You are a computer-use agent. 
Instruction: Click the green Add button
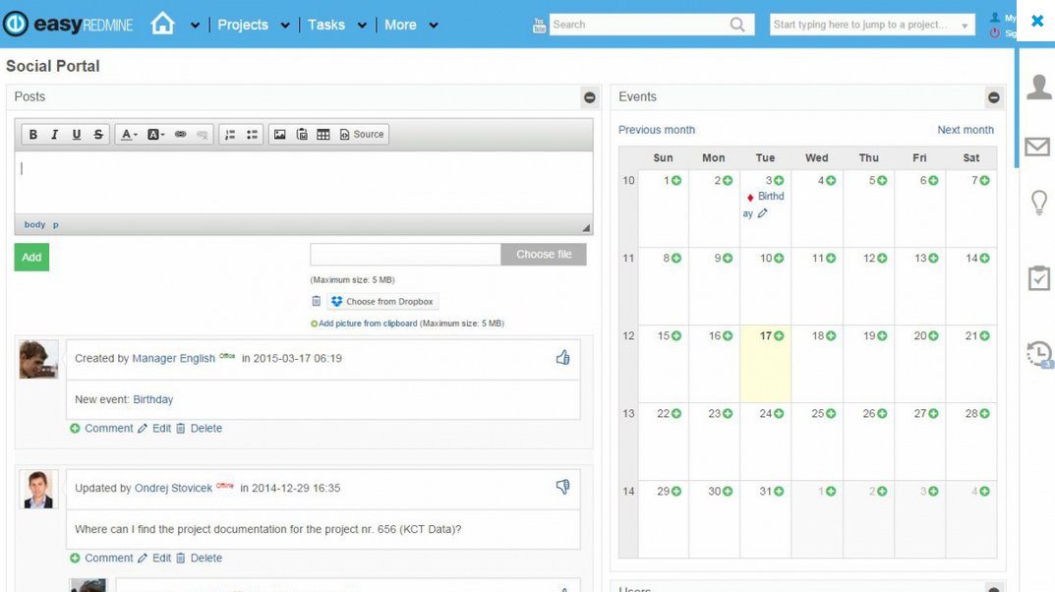pyautogui.click(x=31, y=257)
